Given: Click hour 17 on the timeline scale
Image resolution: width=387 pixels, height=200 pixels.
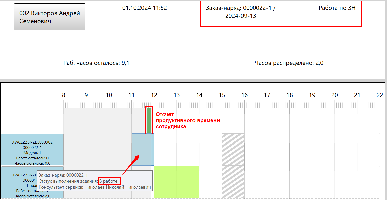Looking at the screenshot, I should [x=267, y=95].
